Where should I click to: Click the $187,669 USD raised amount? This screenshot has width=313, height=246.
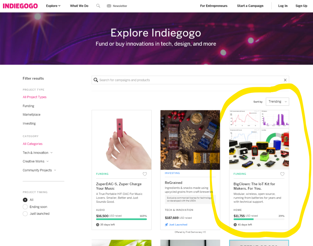[x=178, y=218]
